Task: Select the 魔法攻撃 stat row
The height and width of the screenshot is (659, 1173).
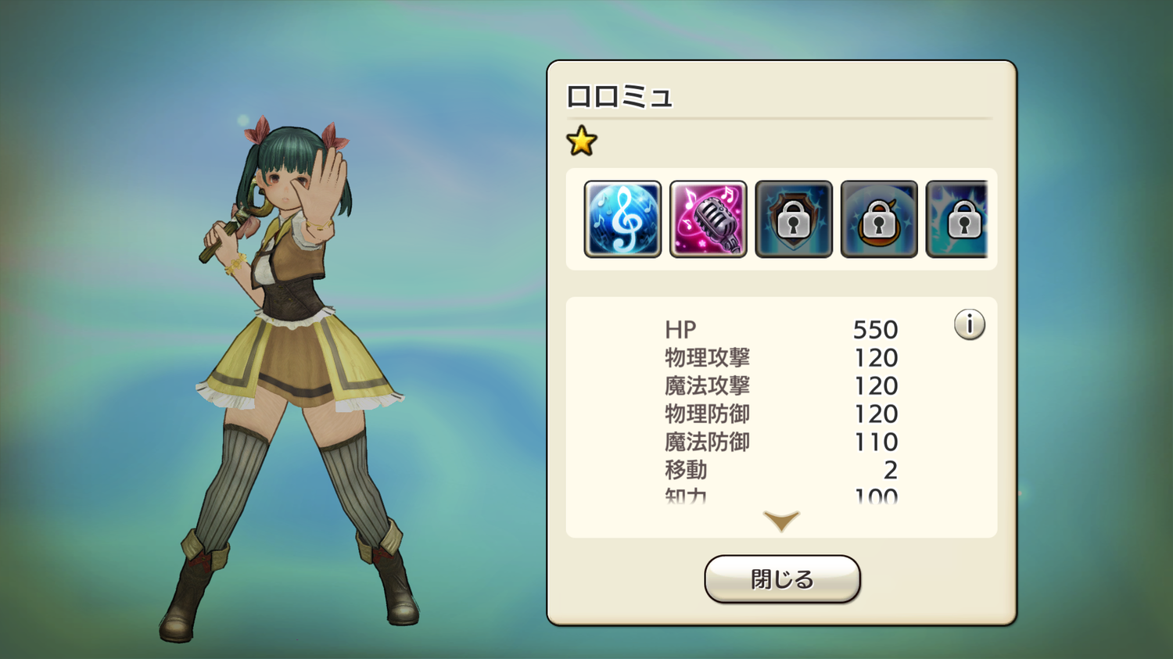Action: (781, 386)
